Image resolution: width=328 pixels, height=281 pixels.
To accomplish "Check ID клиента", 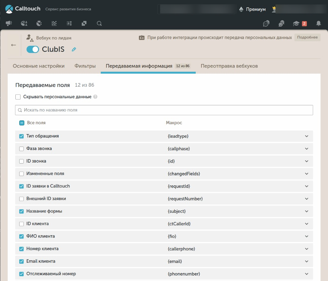I will tap(21, 224).
